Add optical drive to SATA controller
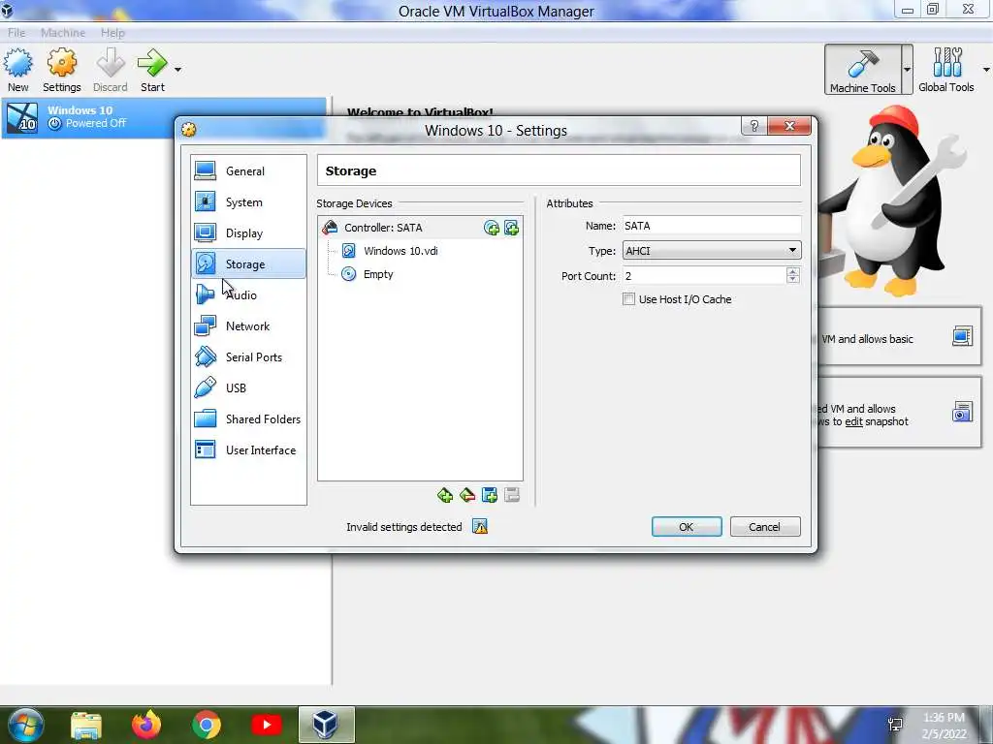Image resolution: width=993 pixels, height=744 pixels. tap(492, 228)
